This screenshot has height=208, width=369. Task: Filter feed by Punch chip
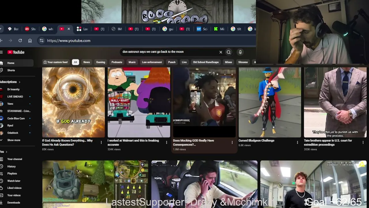[172, 62]
